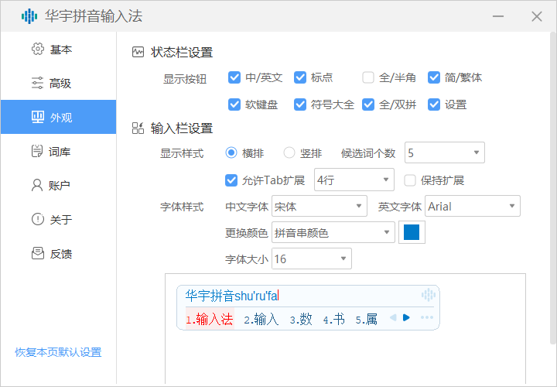Open the 反馈 tab
The width and height of the screenshot is (557, 387).
pos(58,253)
